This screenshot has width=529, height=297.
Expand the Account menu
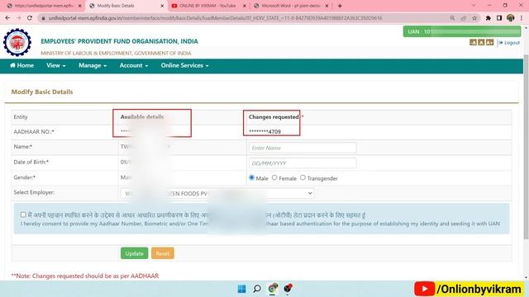coord(134,66)
